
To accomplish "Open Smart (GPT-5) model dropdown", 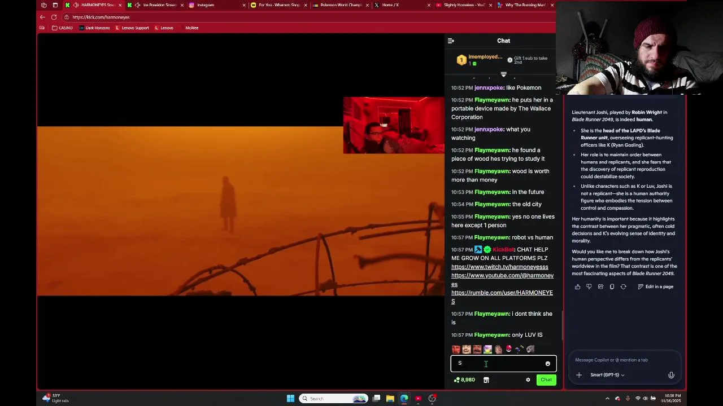I will click(607, 375).
